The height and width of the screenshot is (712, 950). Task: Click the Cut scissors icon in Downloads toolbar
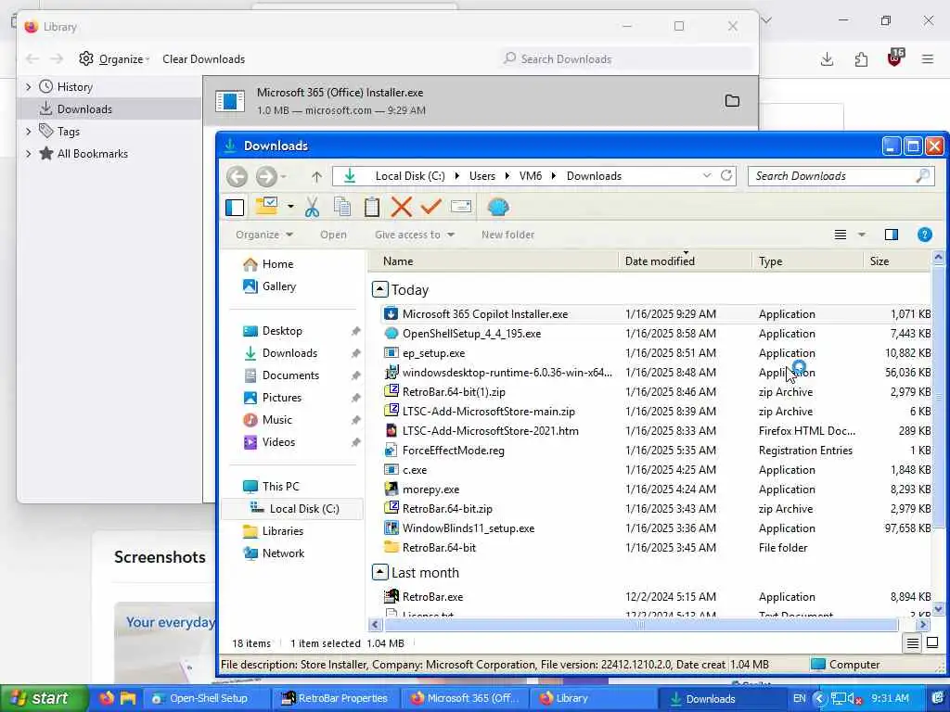click(x=312, y=207)
